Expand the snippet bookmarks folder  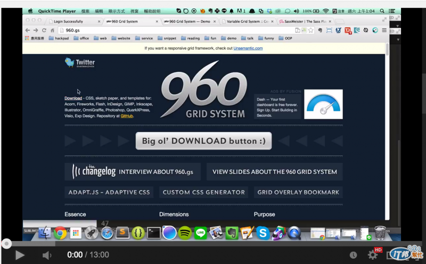tap(167, 38)
